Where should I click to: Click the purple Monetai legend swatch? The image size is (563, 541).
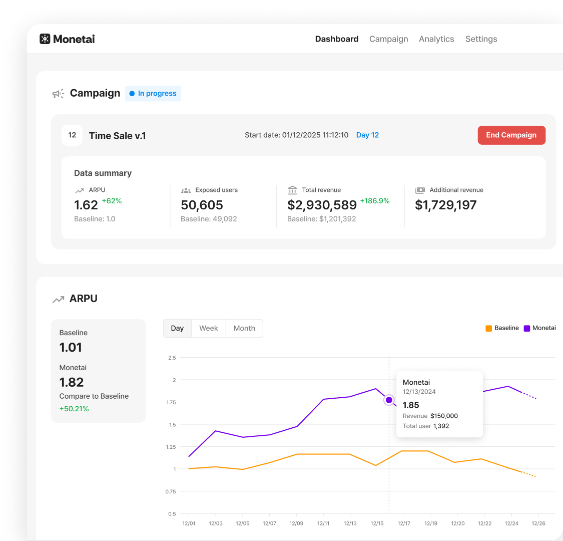(527, 328)
